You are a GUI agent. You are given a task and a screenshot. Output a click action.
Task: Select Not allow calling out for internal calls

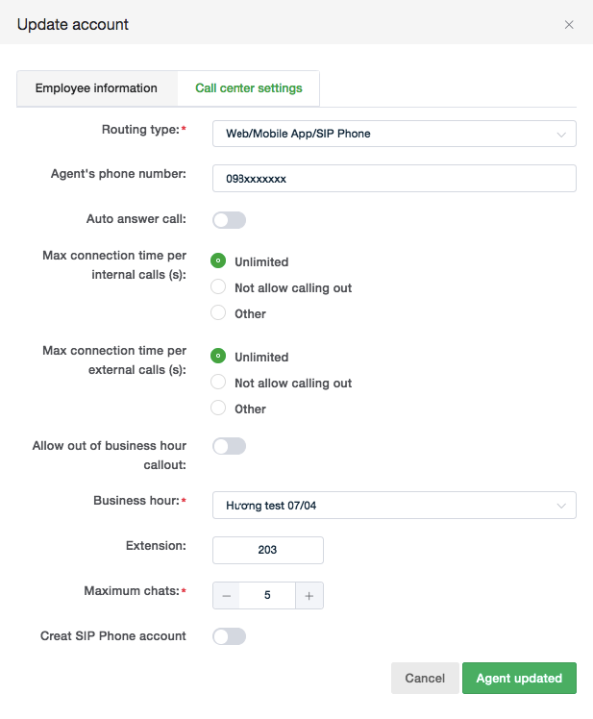point(218,287)
